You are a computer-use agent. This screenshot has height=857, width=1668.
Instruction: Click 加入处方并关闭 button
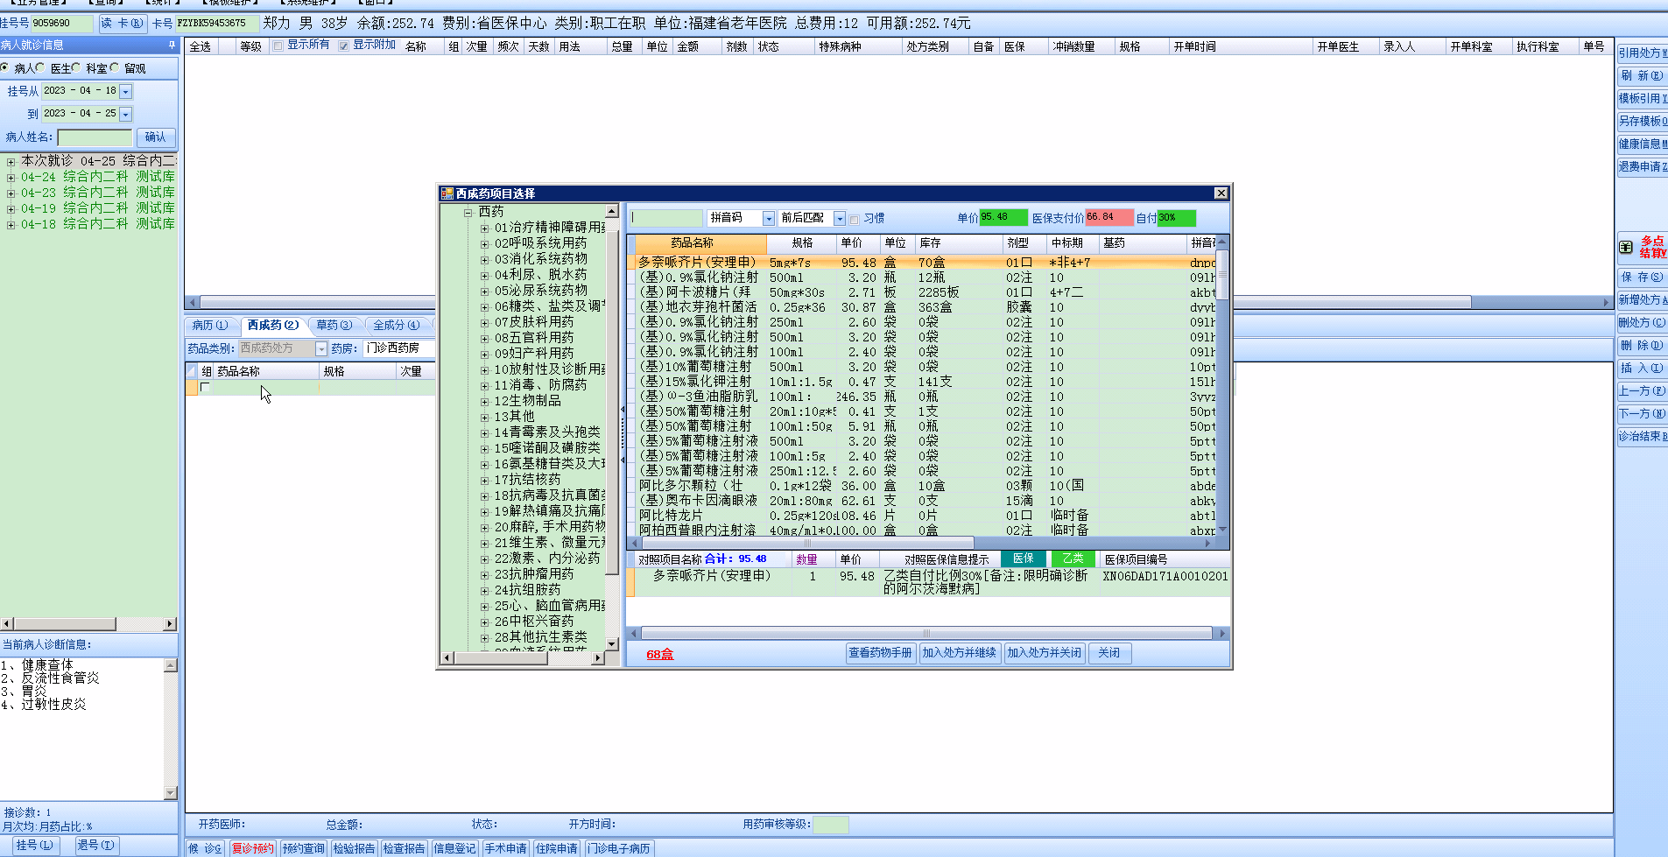point(1044,653)
